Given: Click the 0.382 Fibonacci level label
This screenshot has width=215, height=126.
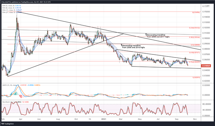Looking at the screenshot, I should point(195,37).
